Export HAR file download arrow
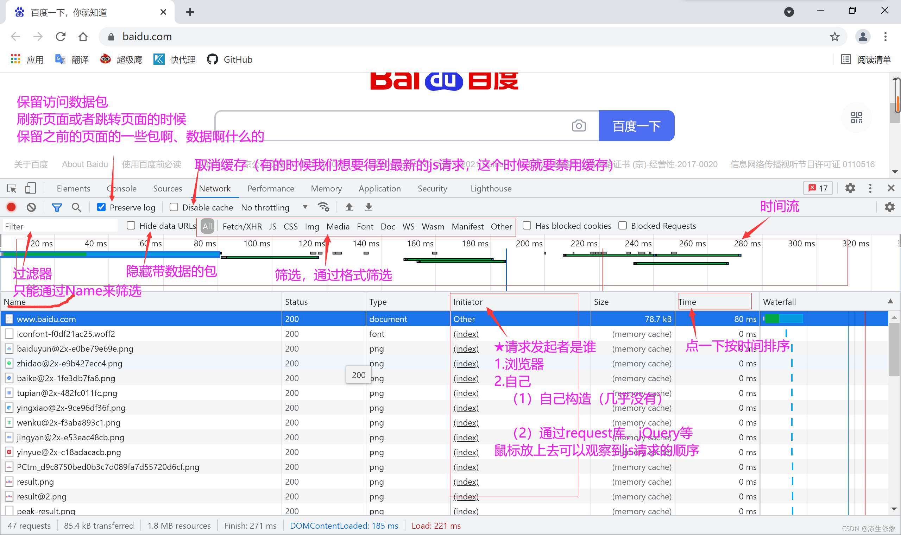901x535 pixels. (369, 207)
